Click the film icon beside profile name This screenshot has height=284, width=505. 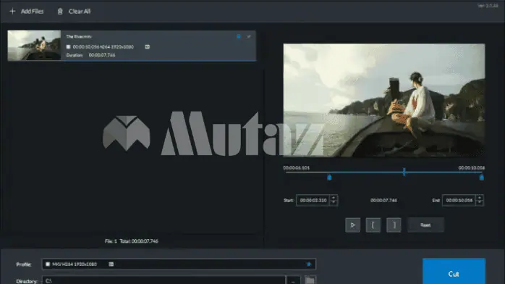(x=111, y=264)
